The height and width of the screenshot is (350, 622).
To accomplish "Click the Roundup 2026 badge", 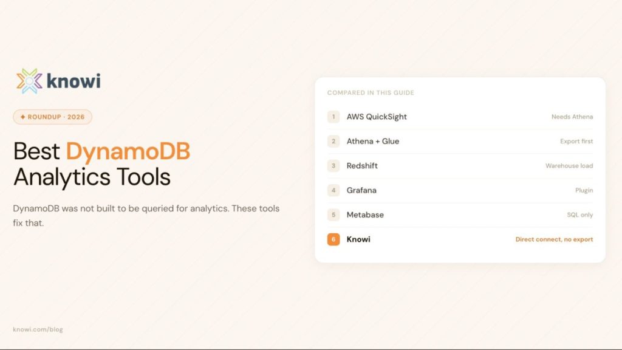I will 52,117.
